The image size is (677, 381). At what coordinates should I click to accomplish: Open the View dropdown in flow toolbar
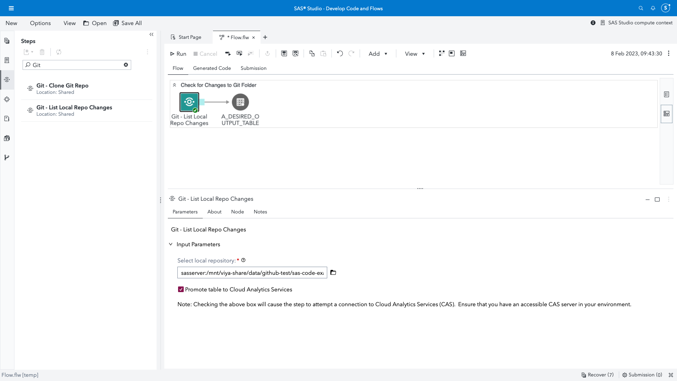coord(415,54)
